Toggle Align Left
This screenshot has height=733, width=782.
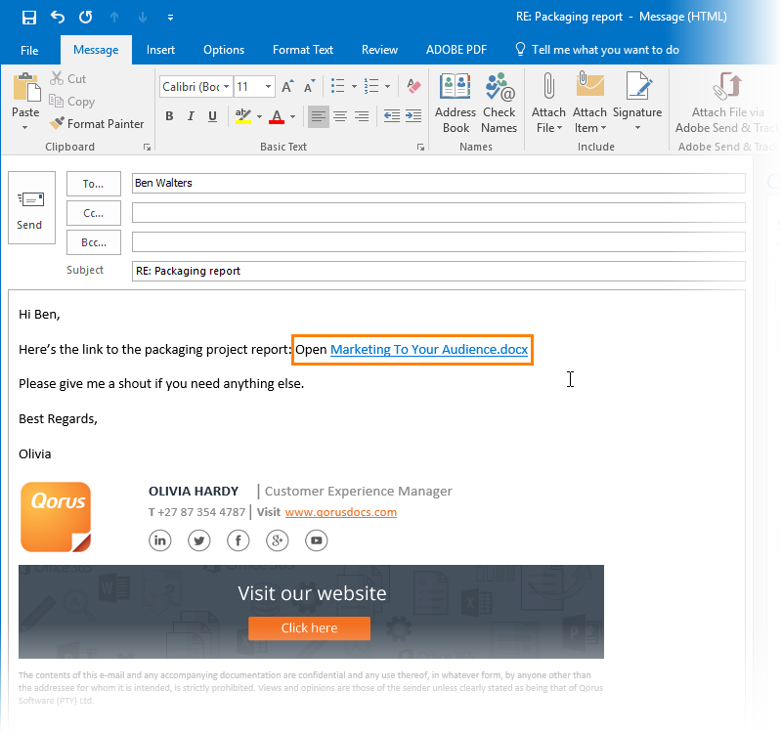pyautogui.click(x=319, y=116)
